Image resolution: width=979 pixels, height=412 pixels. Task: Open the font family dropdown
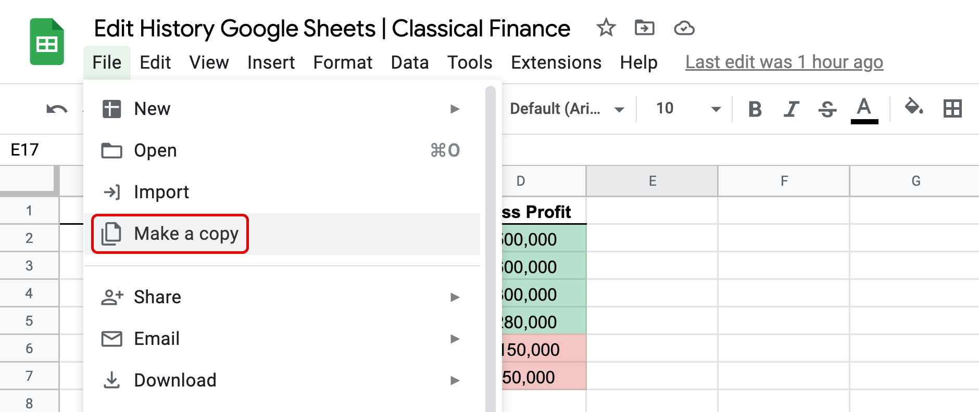(x=567, y=109)
